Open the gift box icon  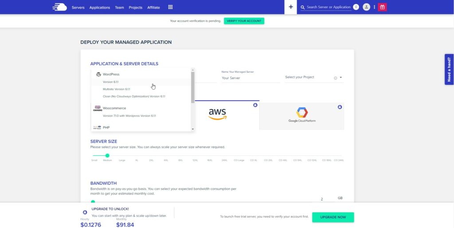382,7
